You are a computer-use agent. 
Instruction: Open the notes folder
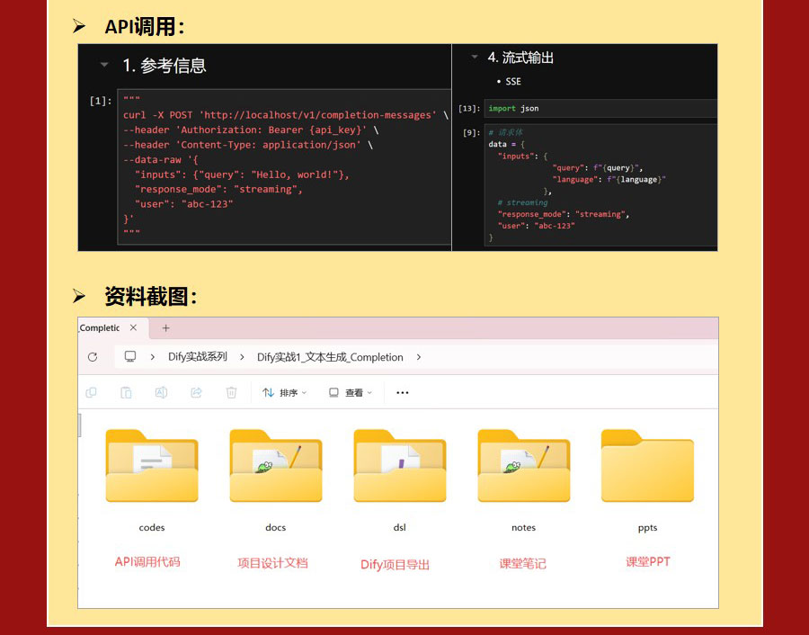[523, 467]
